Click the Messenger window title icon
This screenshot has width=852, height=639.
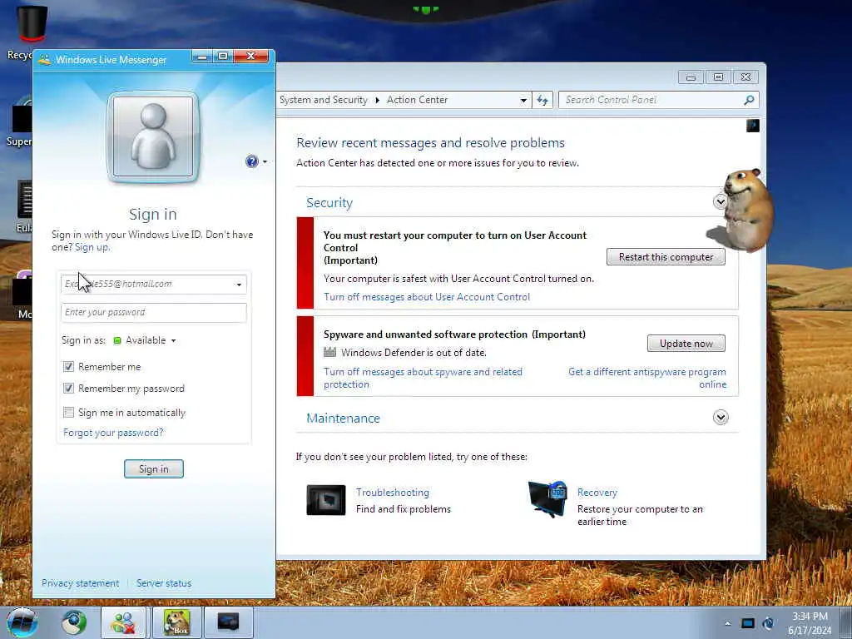click(45, 59)
